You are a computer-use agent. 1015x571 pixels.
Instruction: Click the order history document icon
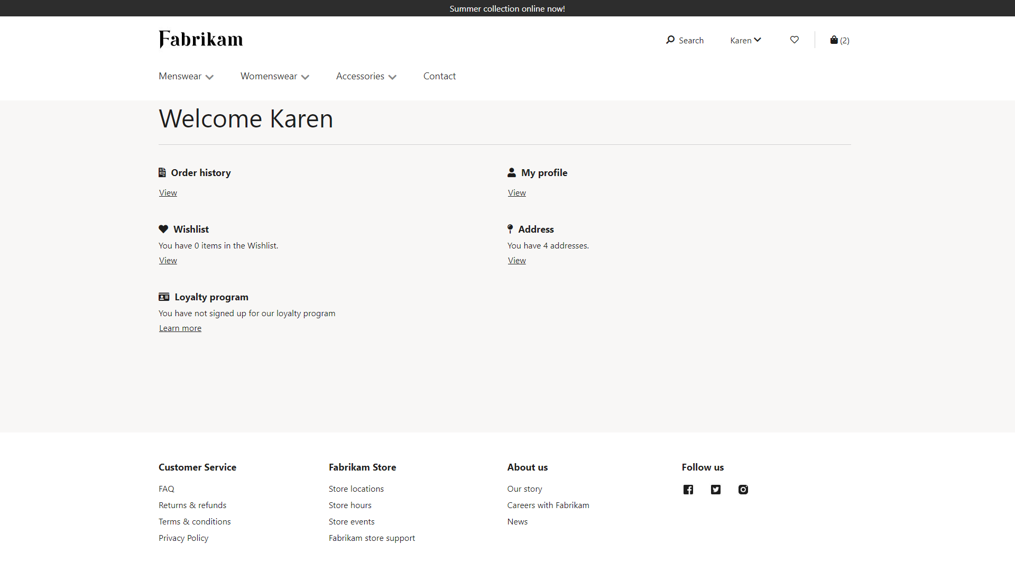tap(162, 172)
